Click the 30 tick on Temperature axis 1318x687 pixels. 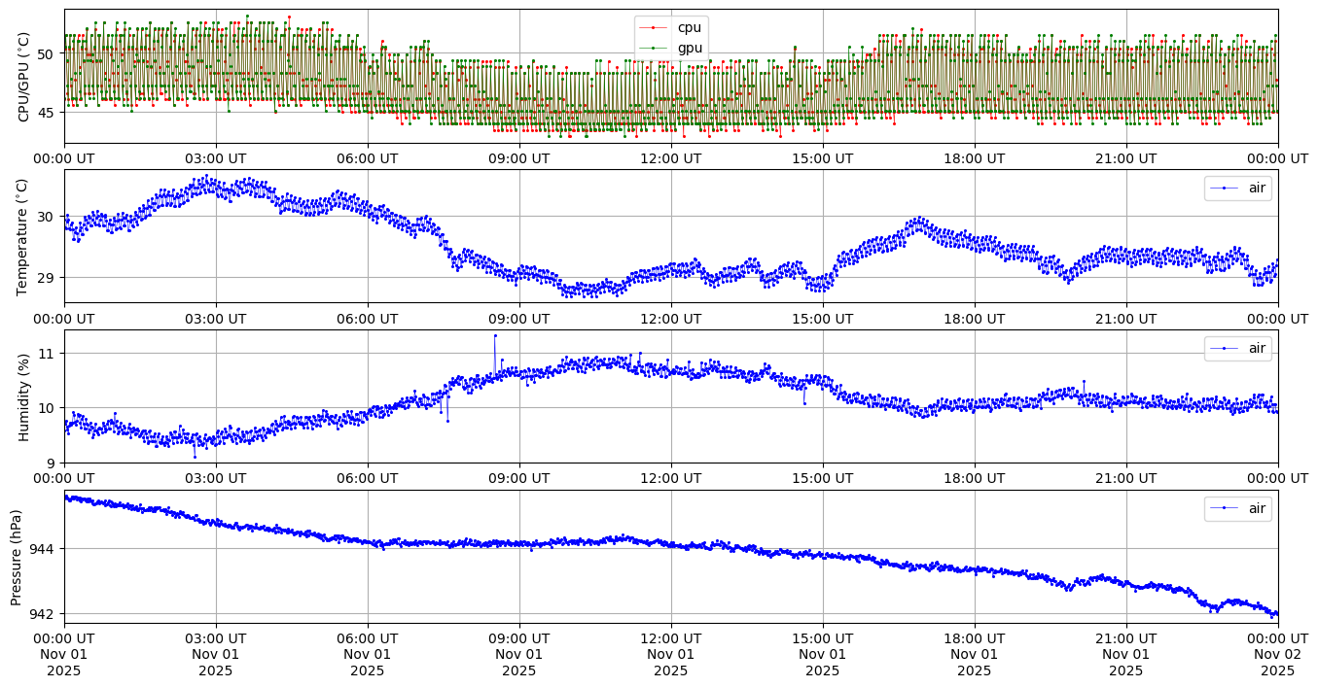[x=47, y=217]
